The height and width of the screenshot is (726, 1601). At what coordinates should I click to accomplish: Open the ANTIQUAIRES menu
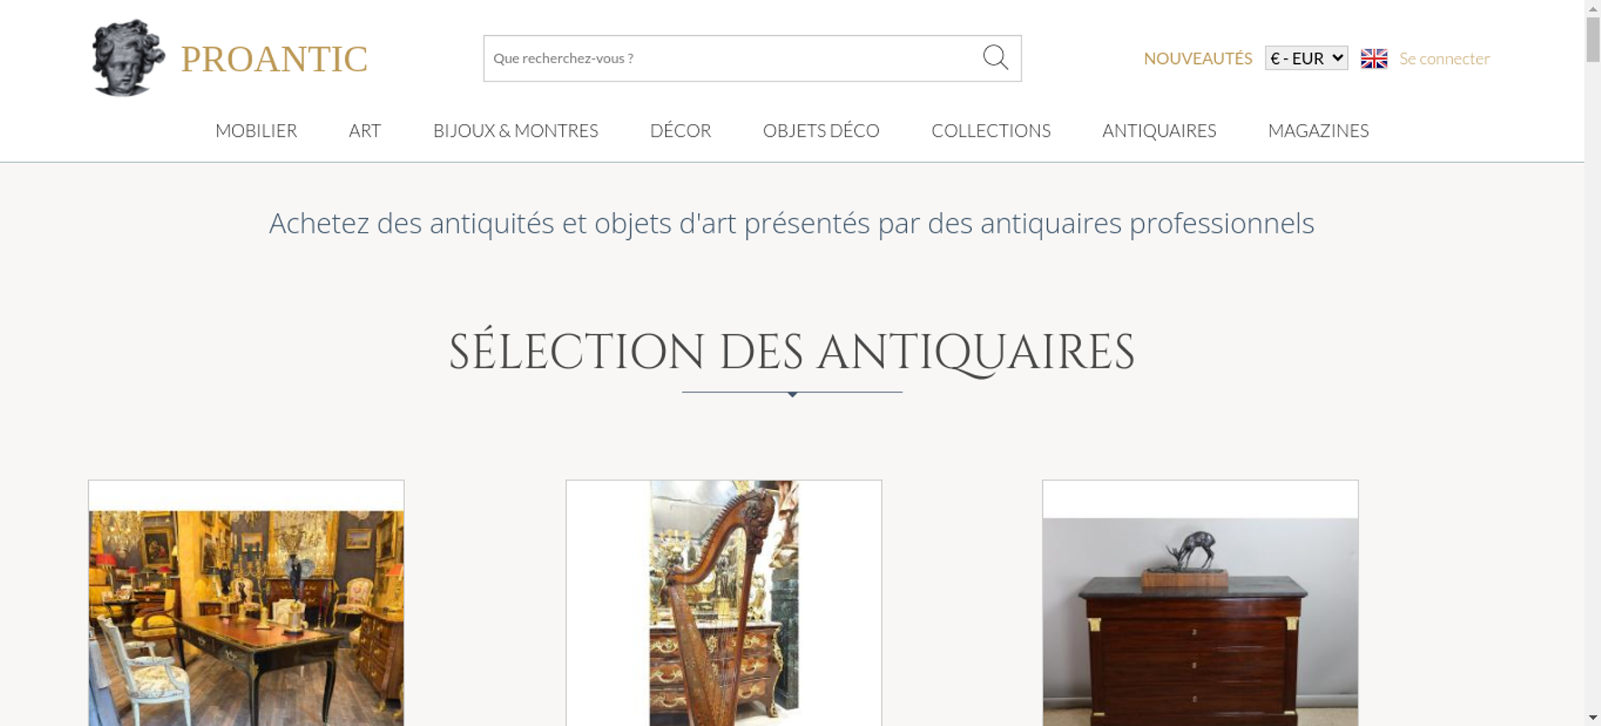pos(1159,130)
